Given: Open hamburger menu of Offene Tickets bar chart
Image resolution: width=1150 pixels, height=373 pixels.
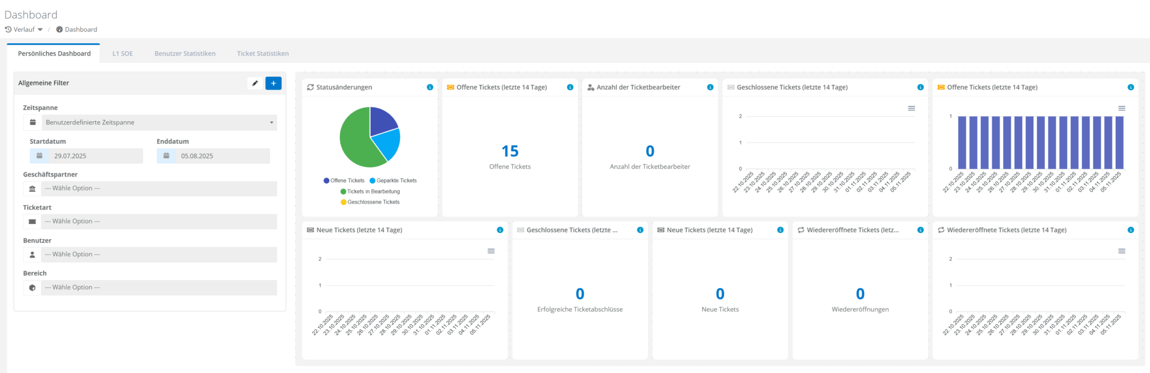Looking at the screenshot, I should coord(1122,108).
